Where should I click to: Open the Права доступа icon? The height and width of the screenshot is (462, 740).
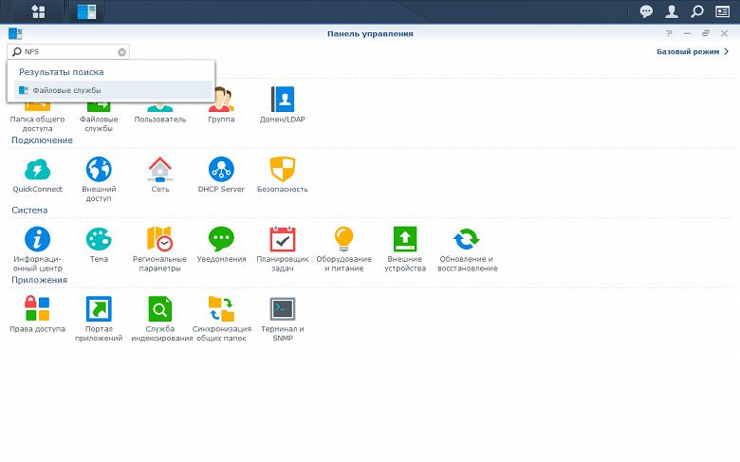(x=37, y=308)
